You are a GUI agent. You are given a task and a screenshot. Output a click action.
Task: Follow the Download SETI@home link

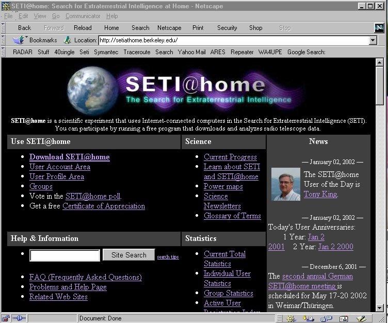pyautogui.click(x=70, y=157)
